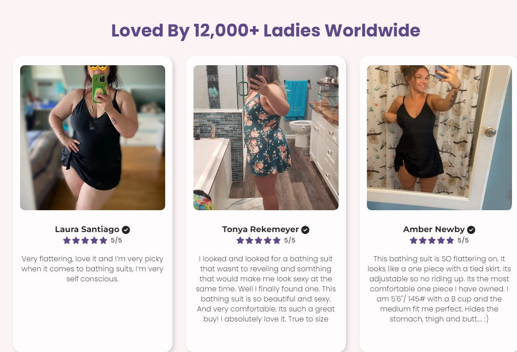Click the last star in Amber Newby's rating
This screenshot has height=352, width=517.
pyautogui.click(x=450, y=240)
